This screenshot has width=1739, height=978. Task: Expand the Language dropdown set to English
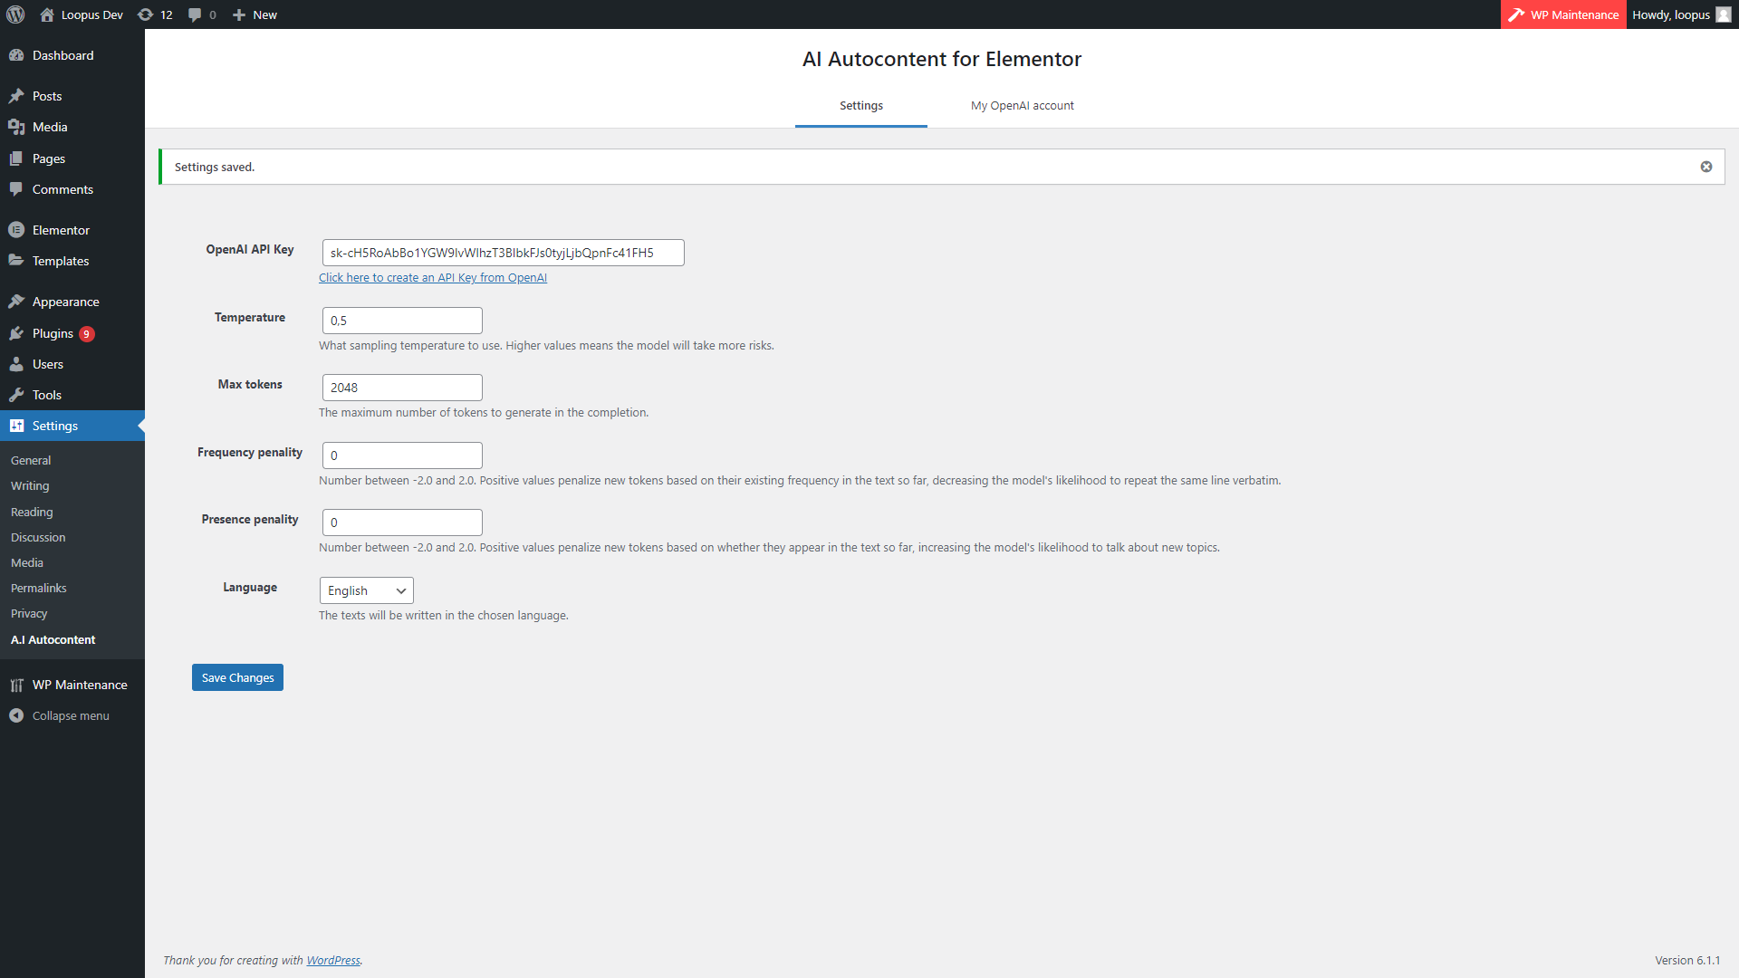point(366,590)
